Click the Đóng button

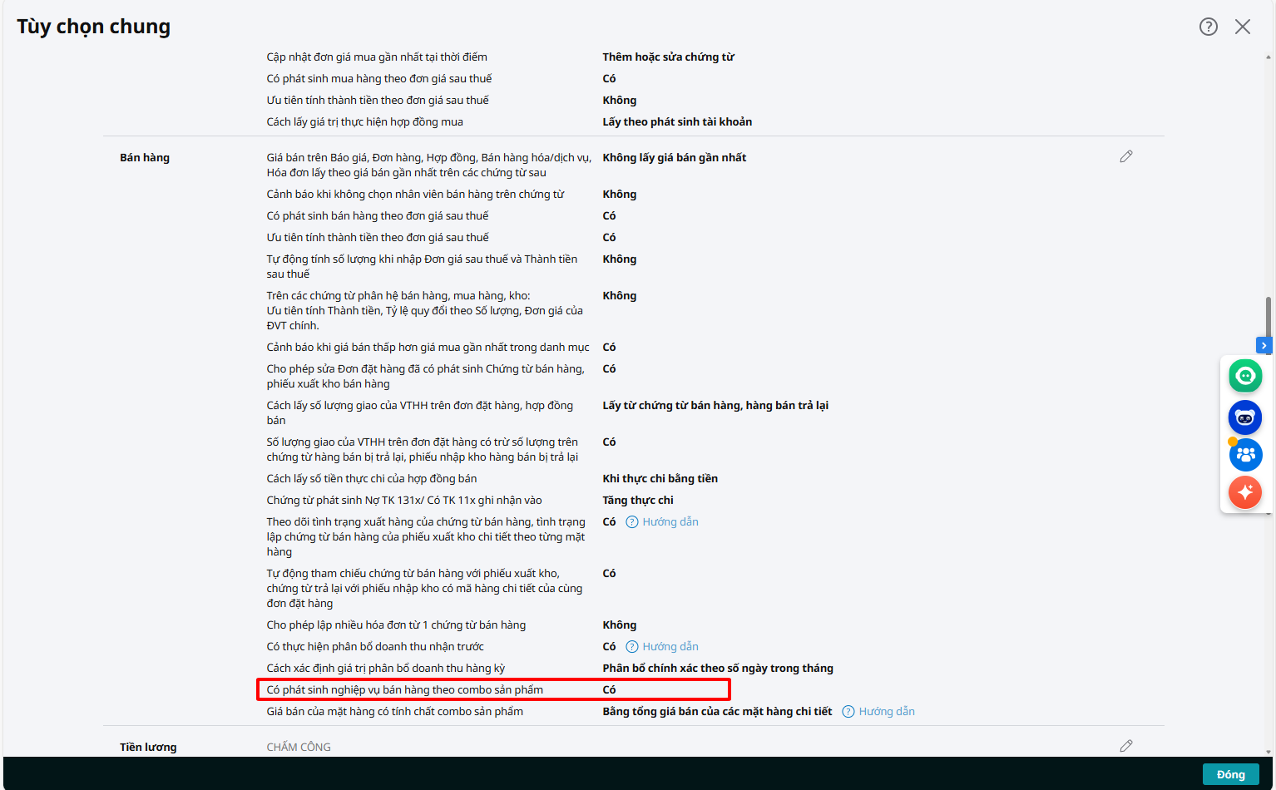pyautogui.click(x=1231, y=774)
